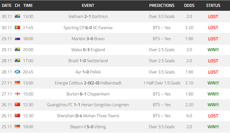Click the China flag next to Guangzhou FC
This screenshot has height=133, width=230.
coord(17,104)
